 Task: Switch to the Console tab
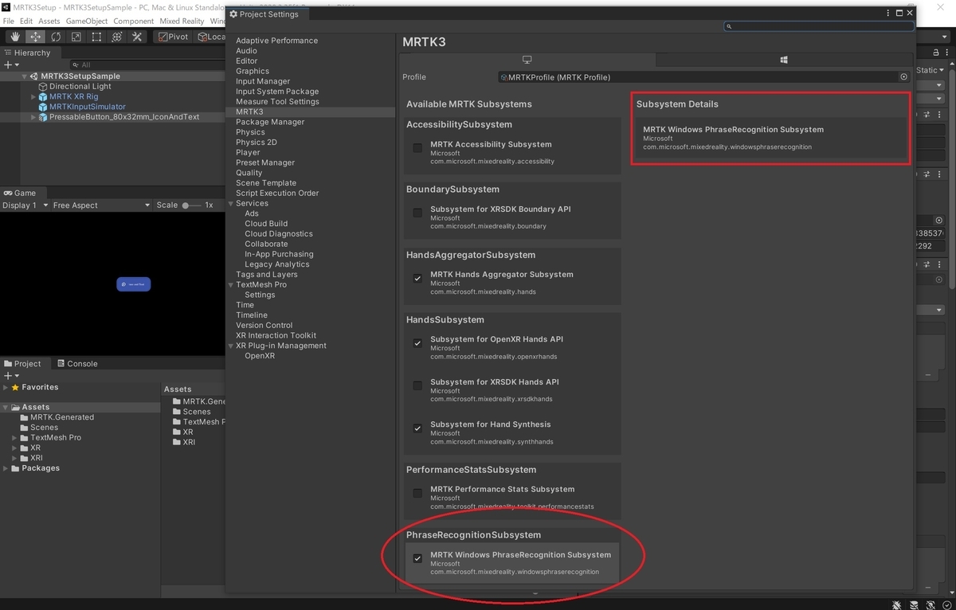(x=76, y=364)
